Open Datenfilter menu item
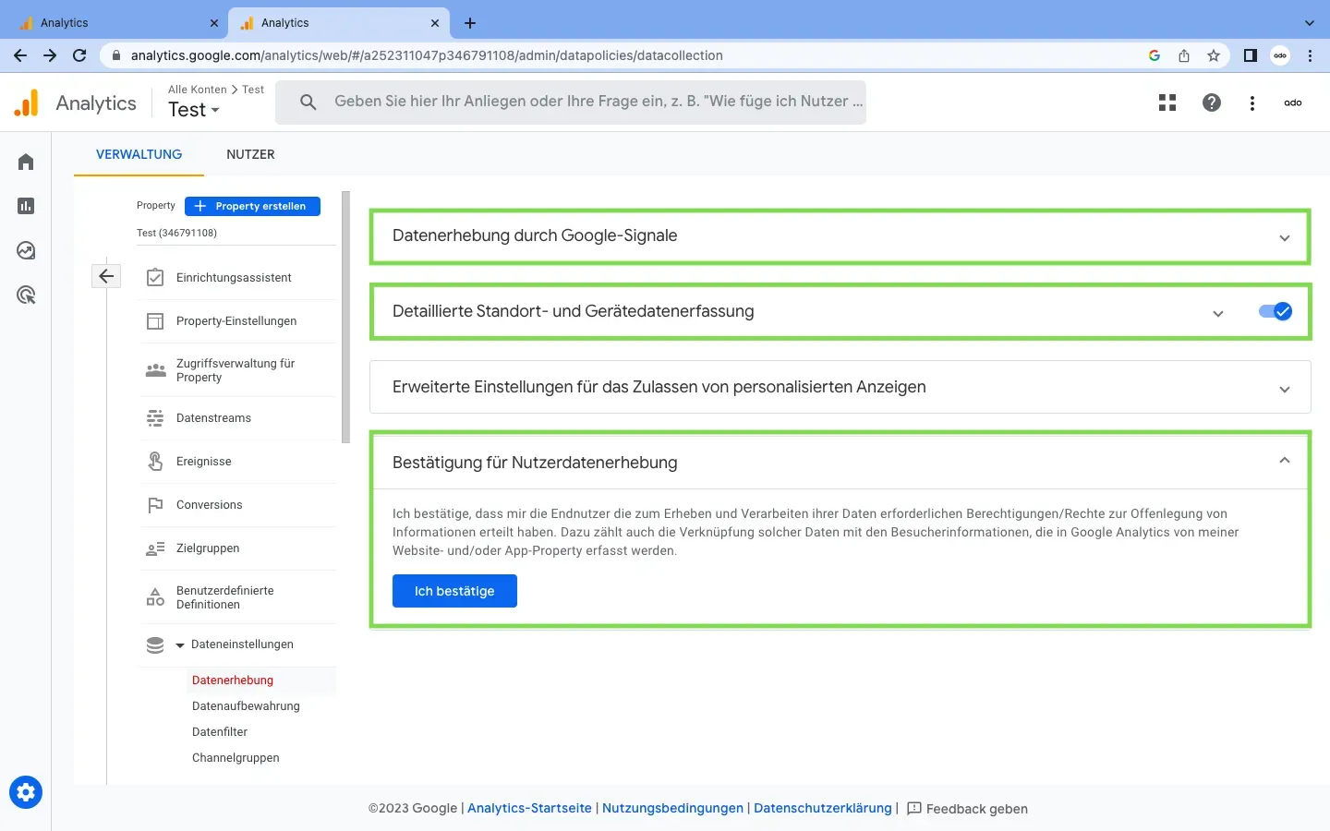Image resolution: width=1330 pixels, height=831 pixels. click(220, 732)
